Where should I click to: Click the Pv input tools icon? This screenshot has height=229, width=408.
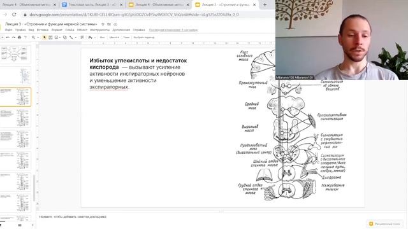pyautogui.click(x=91, y=38)
